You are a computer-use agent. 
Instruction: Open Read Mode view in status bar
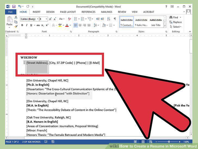(x=135, y=142)
